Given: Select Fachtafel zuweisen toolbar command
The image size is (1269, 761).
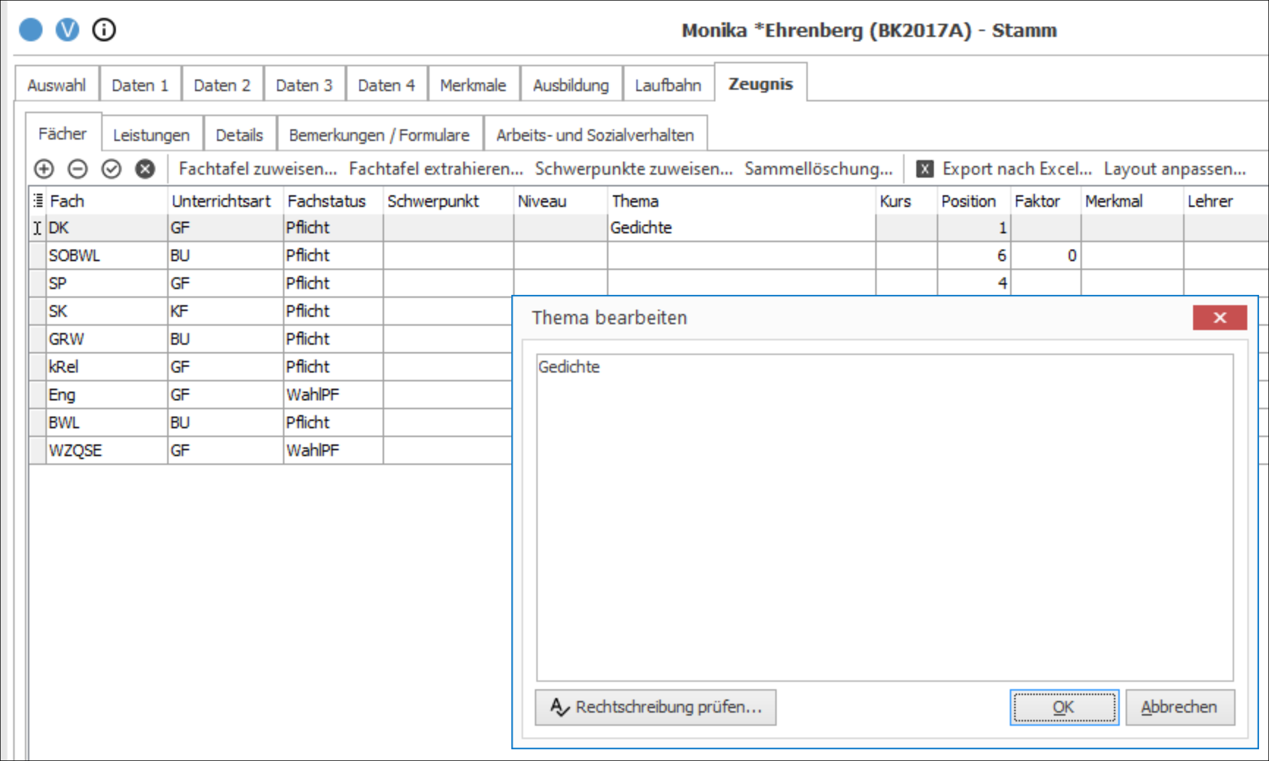Looking at the screenshot, I should [x=258, y=169].
